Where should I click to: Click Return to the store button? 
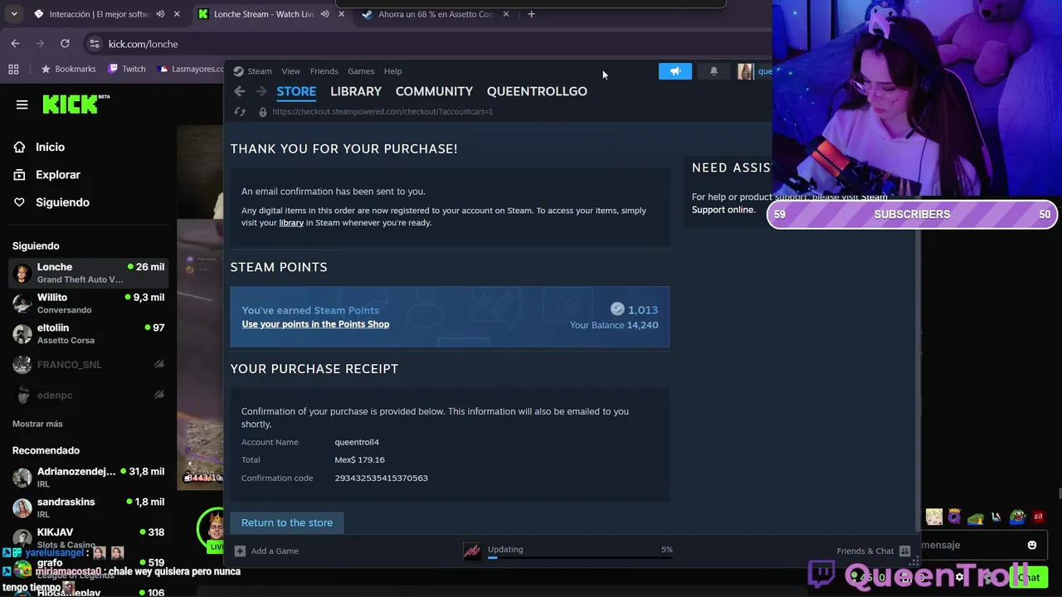click(287, 522)
